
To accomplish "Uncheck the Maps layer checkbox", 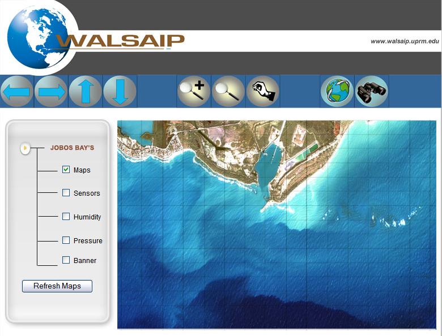I will 66,169.
